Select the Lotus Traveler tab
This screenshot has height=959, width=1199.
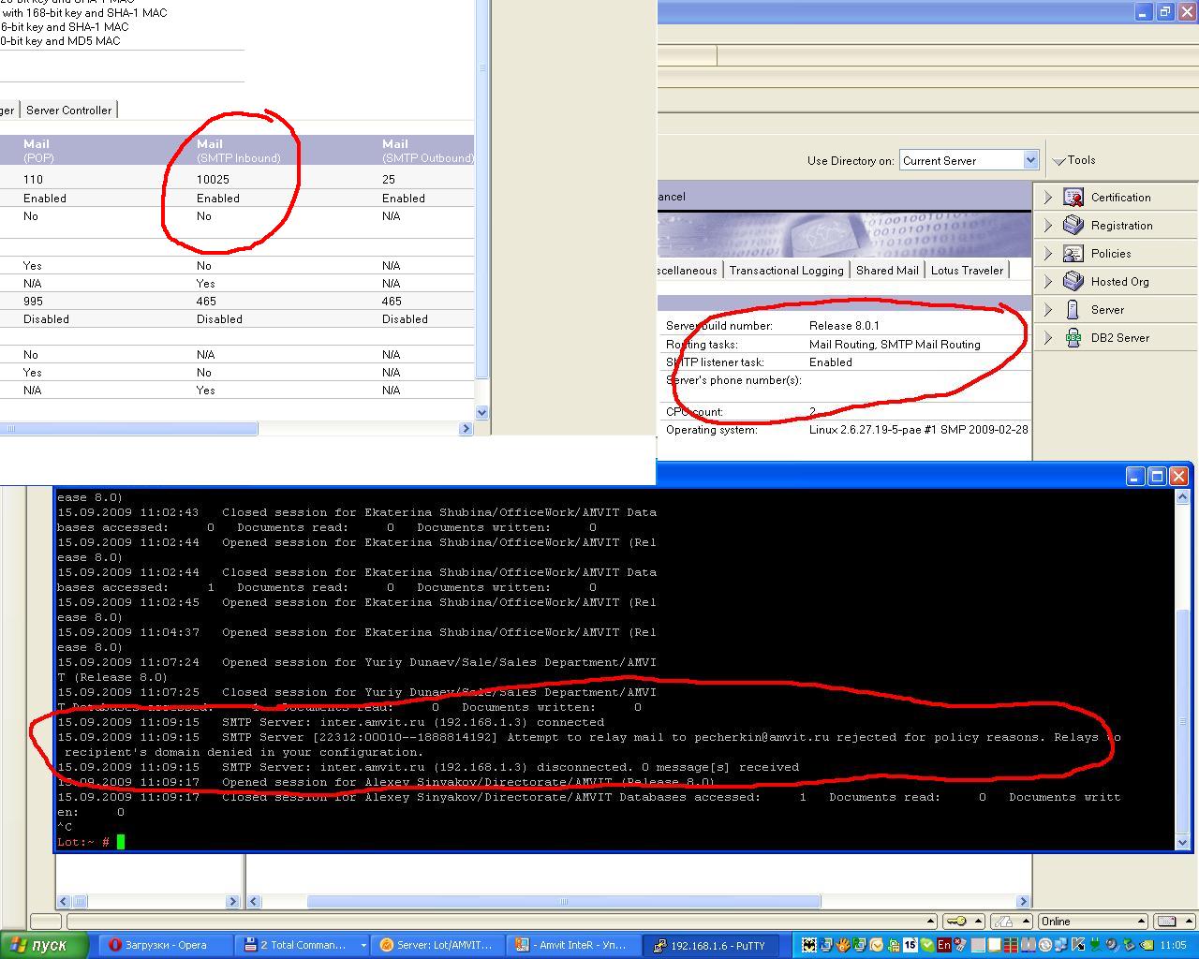pos(967,271)
